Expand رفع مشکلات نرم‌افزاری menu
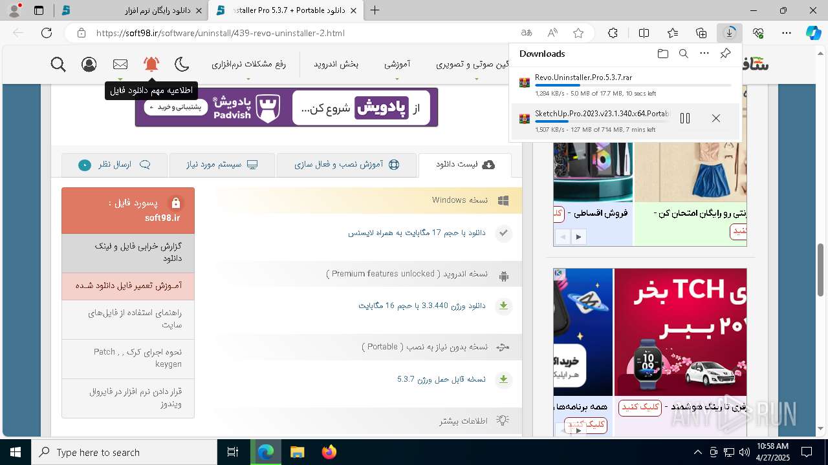Image resolution: width=828 pixels, height=465 pixels. click(248, 65)
